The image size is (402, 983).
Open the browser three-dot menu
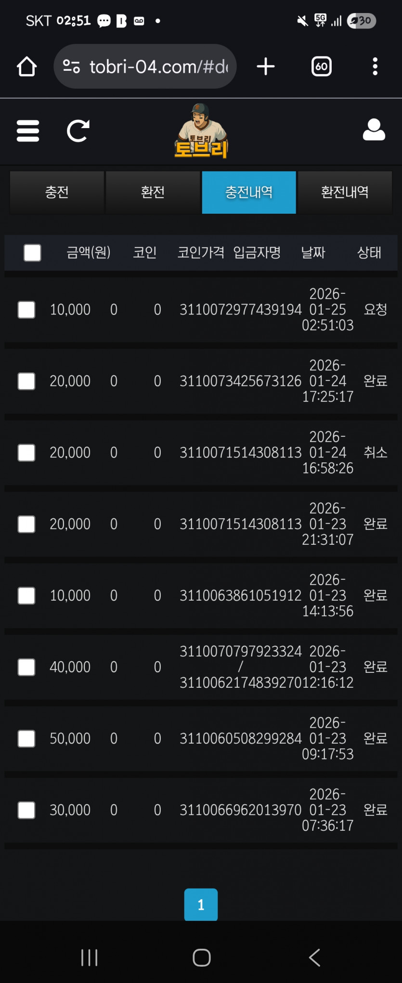375,66
